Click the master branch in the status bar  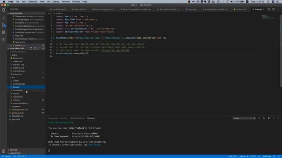pos(7,156)
